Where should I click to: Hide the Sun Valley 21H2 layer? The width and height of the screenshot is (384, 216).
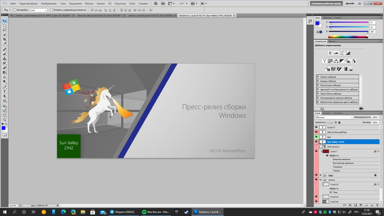point(316,142)
